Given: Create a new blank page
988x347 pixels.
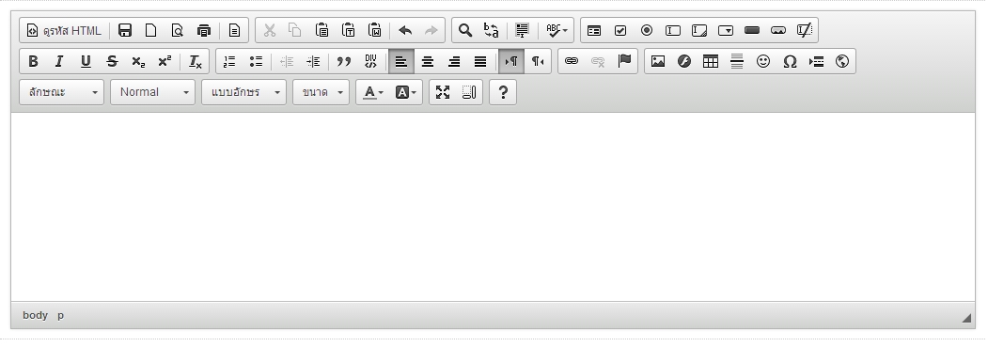Looking at the screenshot, I should (x=151, y=30).
